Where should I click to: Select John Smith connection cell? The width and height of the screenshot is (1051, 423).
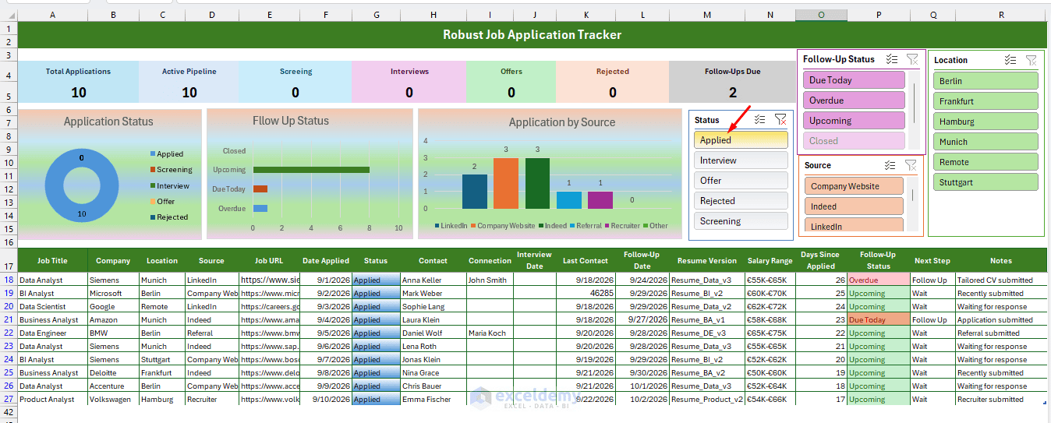click(x=489, y=280)
